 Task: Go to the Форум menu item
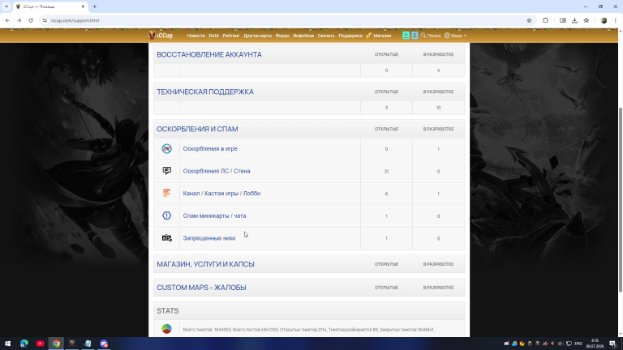(x=282, y=36)
